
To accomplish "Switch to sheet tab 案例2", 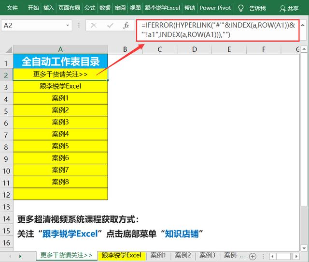I will pos(183,255).
